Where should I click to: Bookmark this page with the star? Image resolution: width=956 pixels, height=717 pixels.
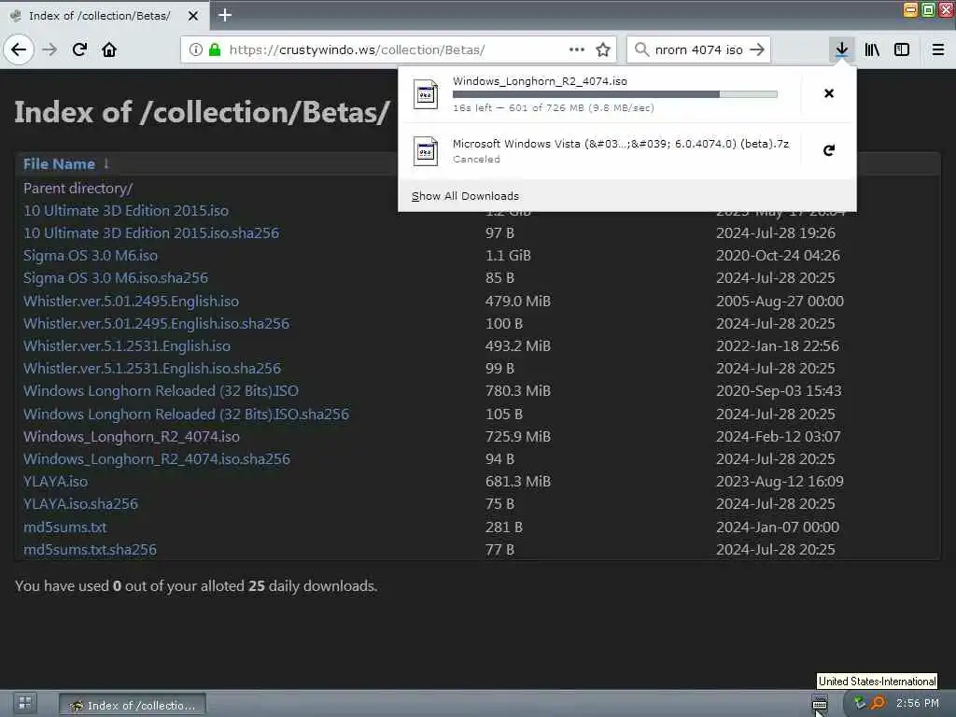(x=603, y=49)
